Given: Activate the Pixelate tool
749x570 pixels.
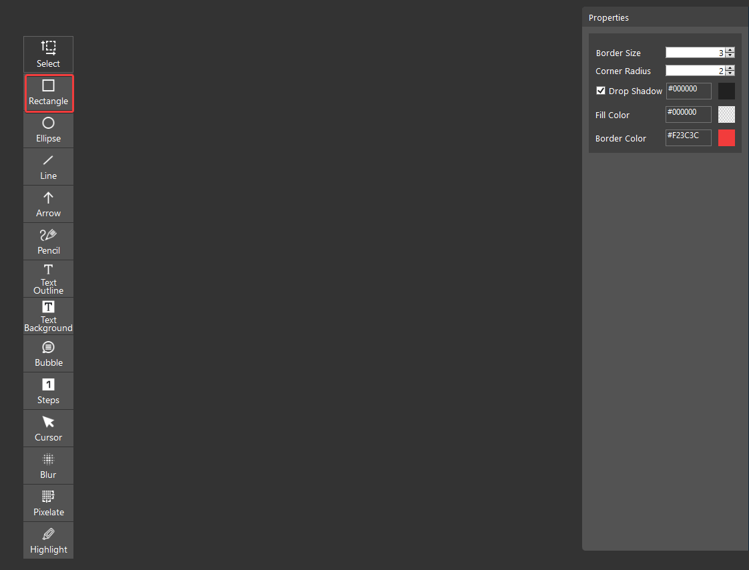Looking at the screenshot, I should click(x=48, y=503).
